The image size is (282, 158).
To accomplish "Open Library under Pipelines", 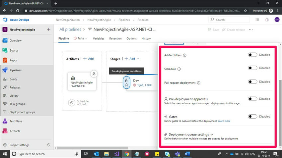I will [x=14, y=96].
